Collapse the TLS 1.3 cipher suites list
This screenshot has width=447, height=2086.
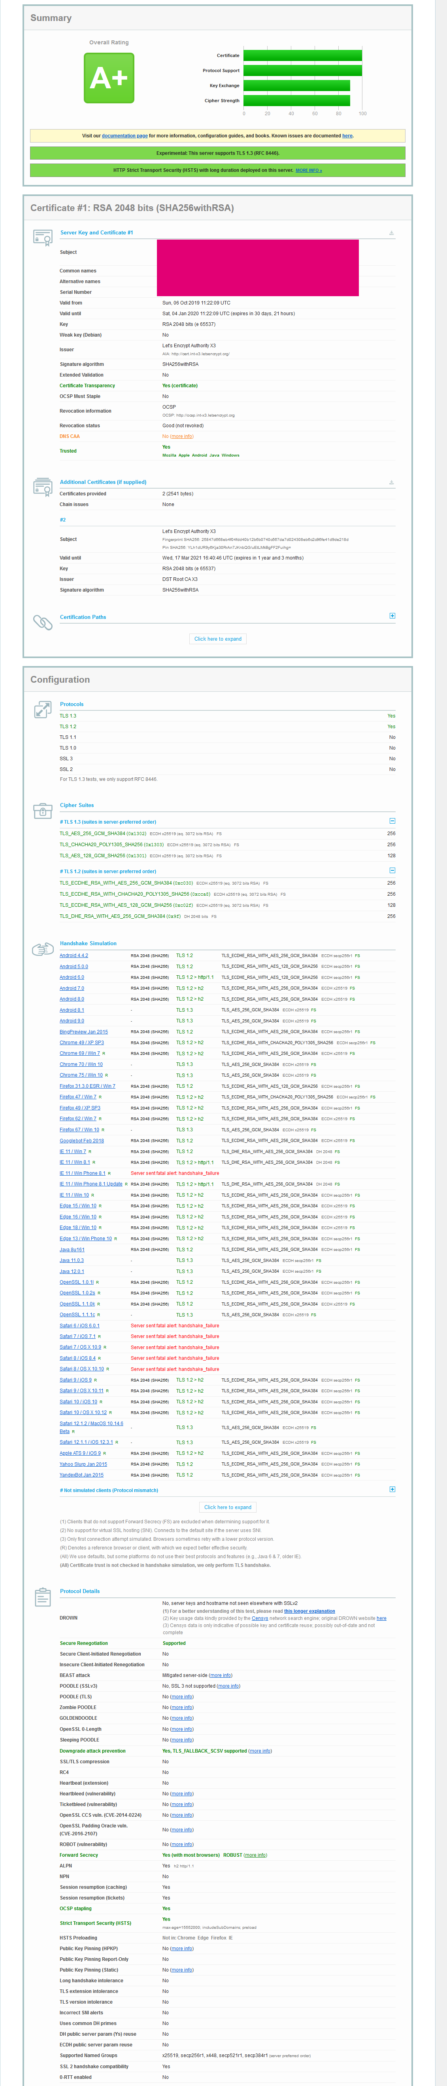coord(393,821)
